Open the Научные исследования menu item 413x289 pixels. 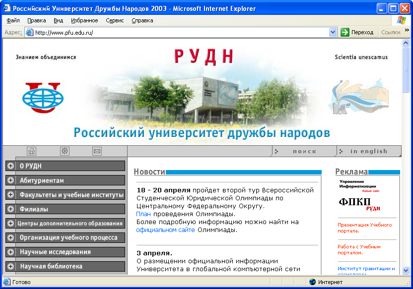pos(70,252)
